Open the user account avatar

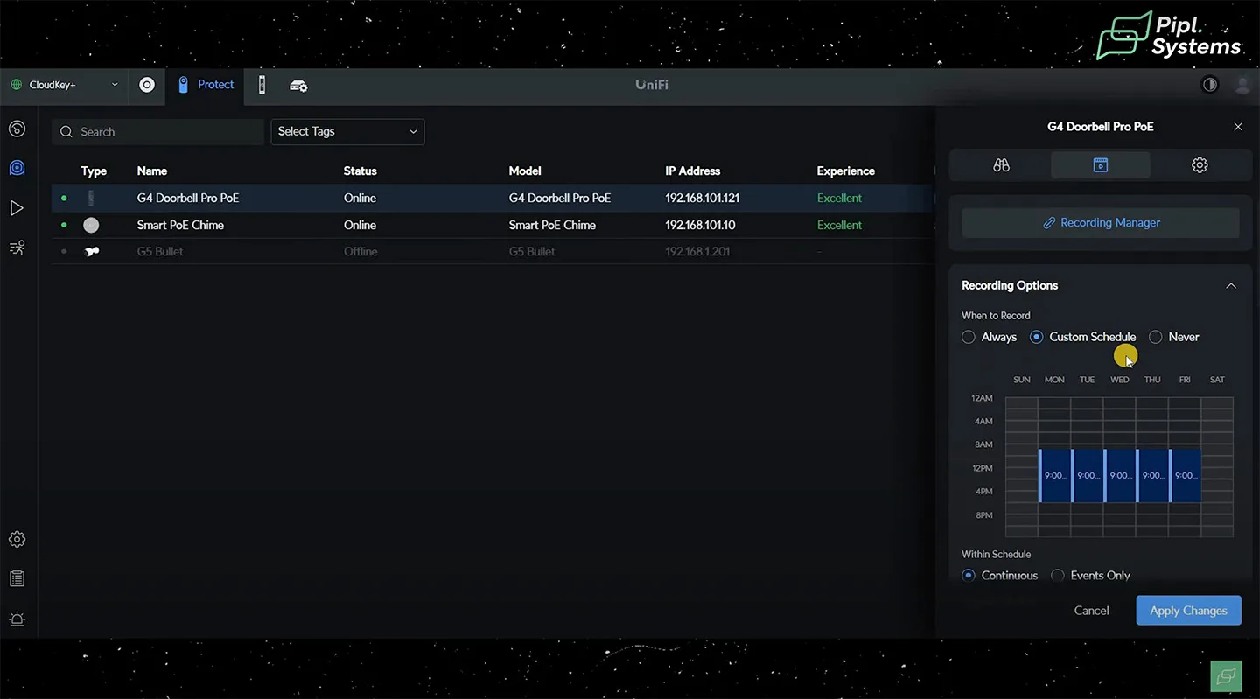(1242, 85)
